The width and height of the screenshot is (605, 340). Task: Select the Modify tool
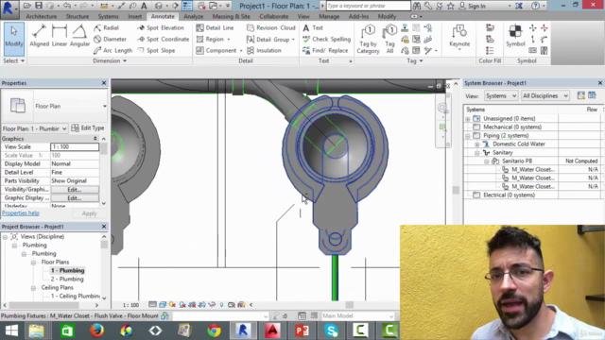pos(14,39)
